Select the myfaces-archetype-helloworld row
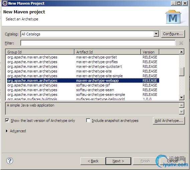 pos(83,99)
